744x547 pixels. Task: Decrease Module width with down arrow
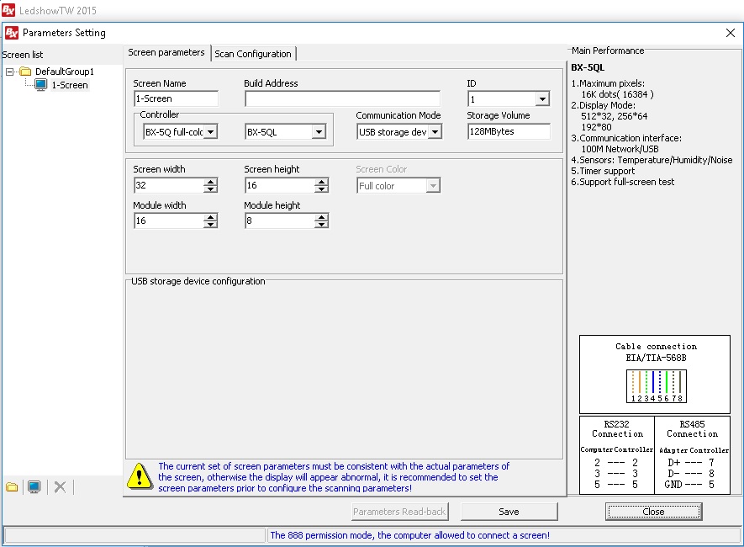pyautogui.click(x=210, y=224)
